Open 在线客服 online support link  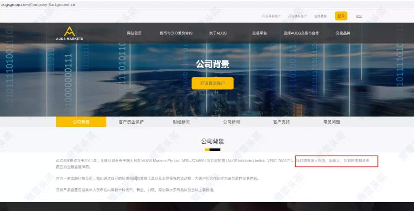point(320,16)
